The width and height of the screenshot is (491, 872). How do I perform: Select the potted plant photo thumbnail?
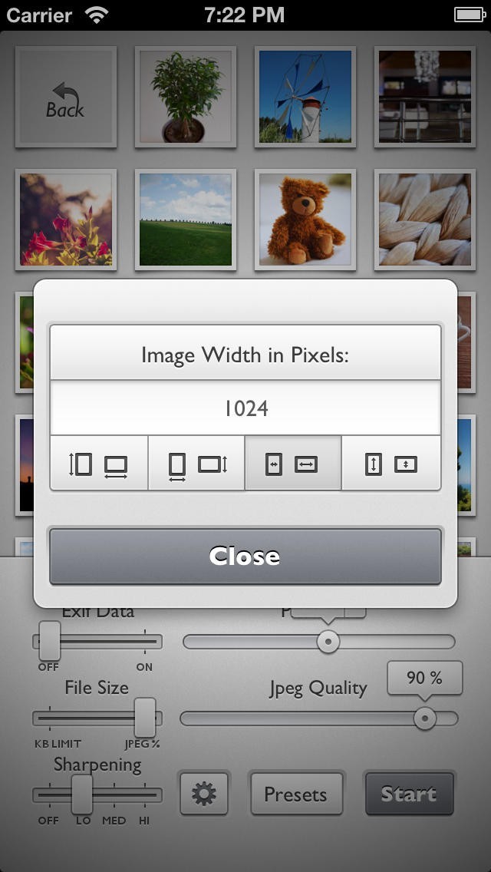click(x=185, y=97)
